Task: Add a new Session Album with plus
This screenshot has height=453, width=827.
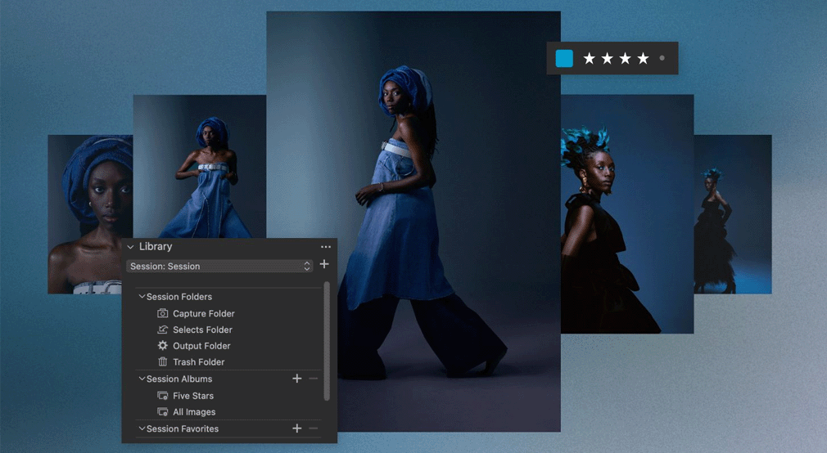Action: point(297,379)
